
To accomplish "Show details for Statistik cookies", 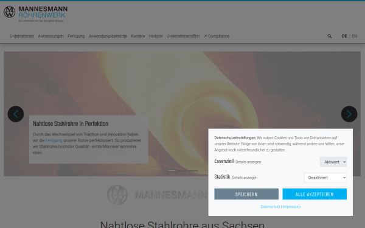I will 245,178.
